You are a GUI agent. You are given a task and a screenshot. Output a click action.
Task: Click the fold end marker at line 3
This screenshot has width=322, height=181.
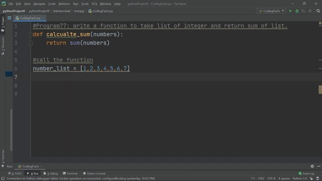click(31, 43)
